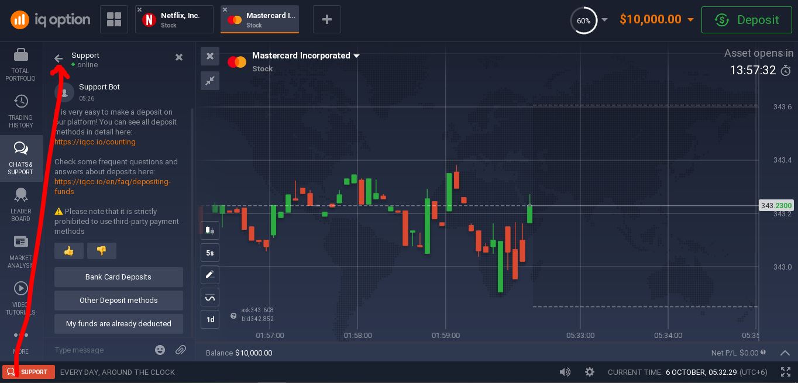Switch to the Netflix, Inc. tab
This screenshot has height=383, width=798.
pos(174,19)
